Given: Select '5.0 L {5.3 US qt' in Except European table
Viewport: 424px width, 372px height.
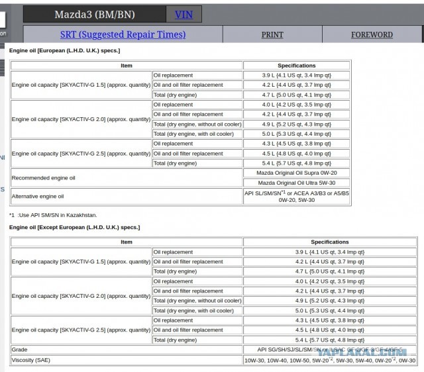Looking at the screenshot, I should tap(330, 310).
